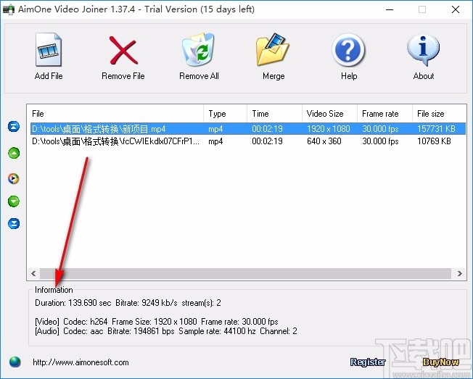Select the fcCWIEkdlx07CFrP1 file row
Screen dimensions: 473x379
(x=248, y=141)
